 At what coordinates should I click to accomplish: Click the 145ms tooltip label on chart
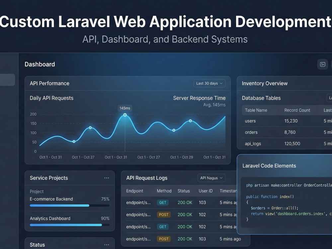click(125, 108)
